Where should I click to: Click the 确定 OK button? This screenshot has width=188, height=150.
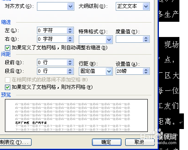[x=107, y=142]
